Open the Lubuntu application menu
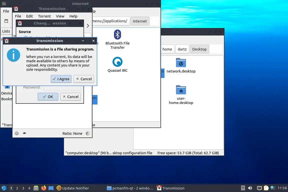The width and height of the screenshot is (288, 192). tap(4, 188)
